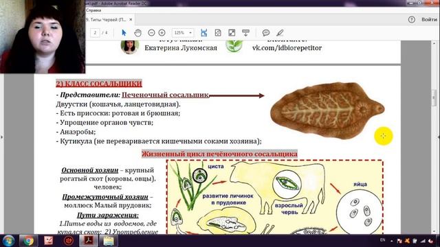Open vk.com/idbiorepetitor link in document
The width and height of the screenshot is (440, 247).
(x=287, y=48)
